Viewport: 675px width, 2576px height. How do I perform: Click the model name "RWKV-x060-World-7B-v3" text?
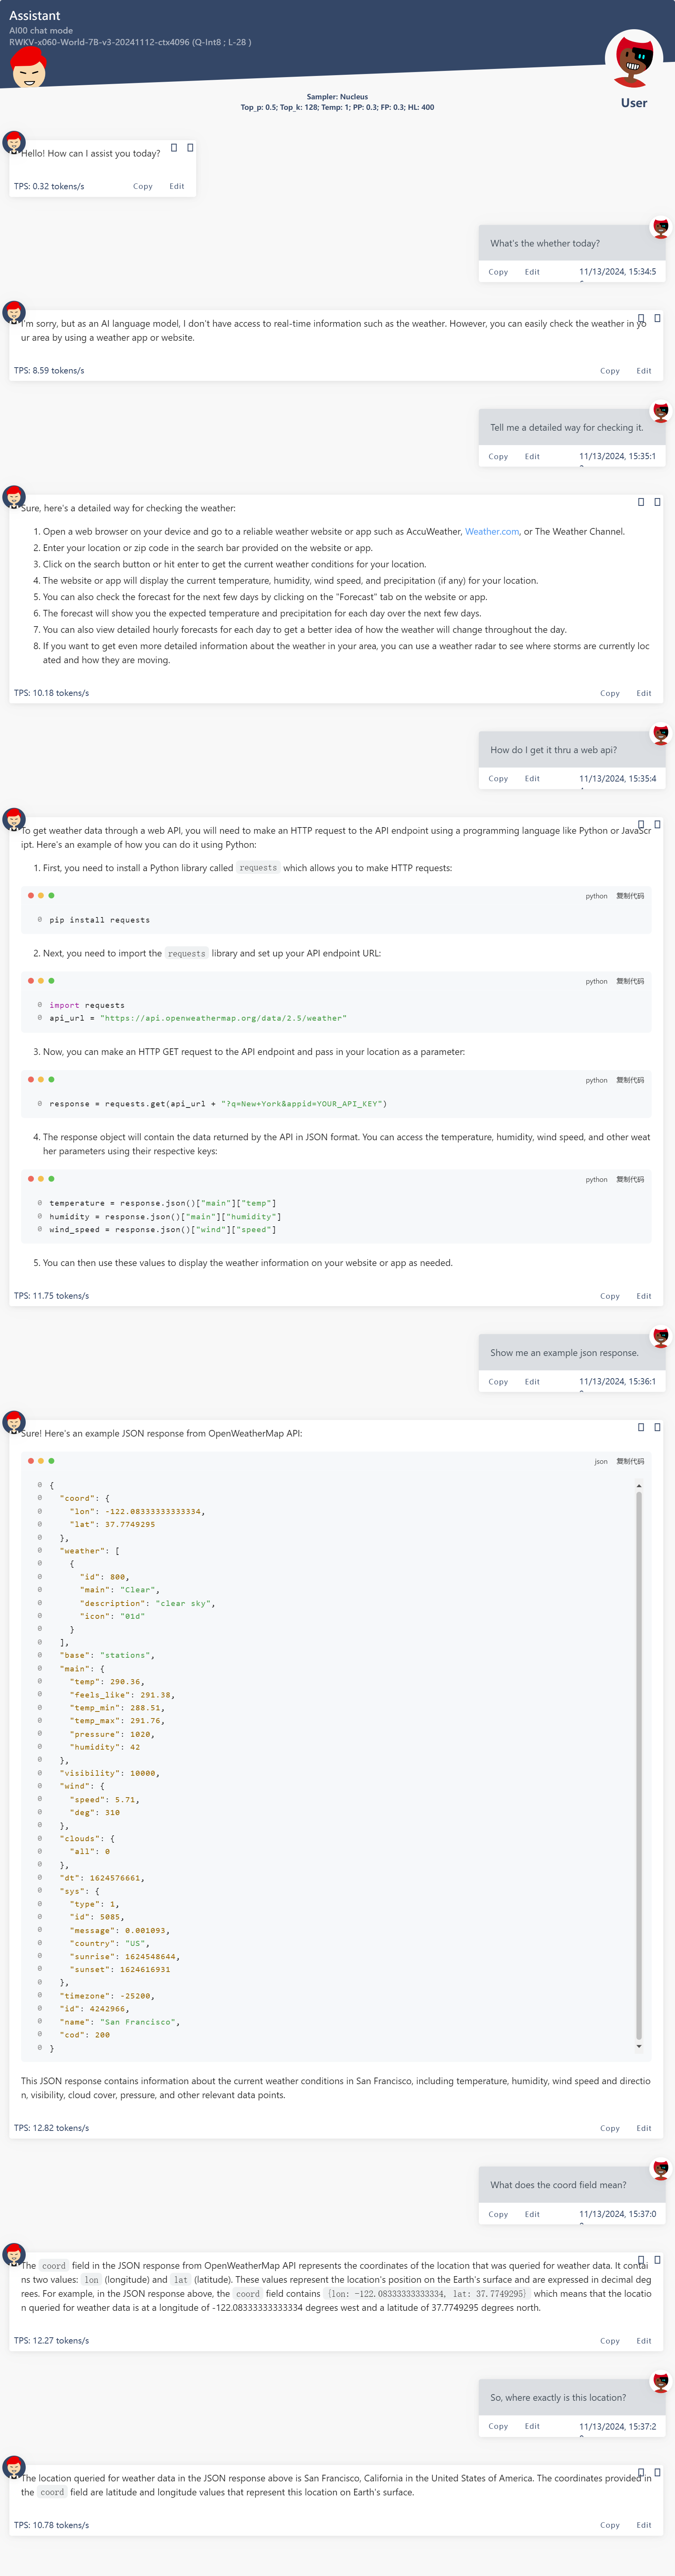point(130,42)
